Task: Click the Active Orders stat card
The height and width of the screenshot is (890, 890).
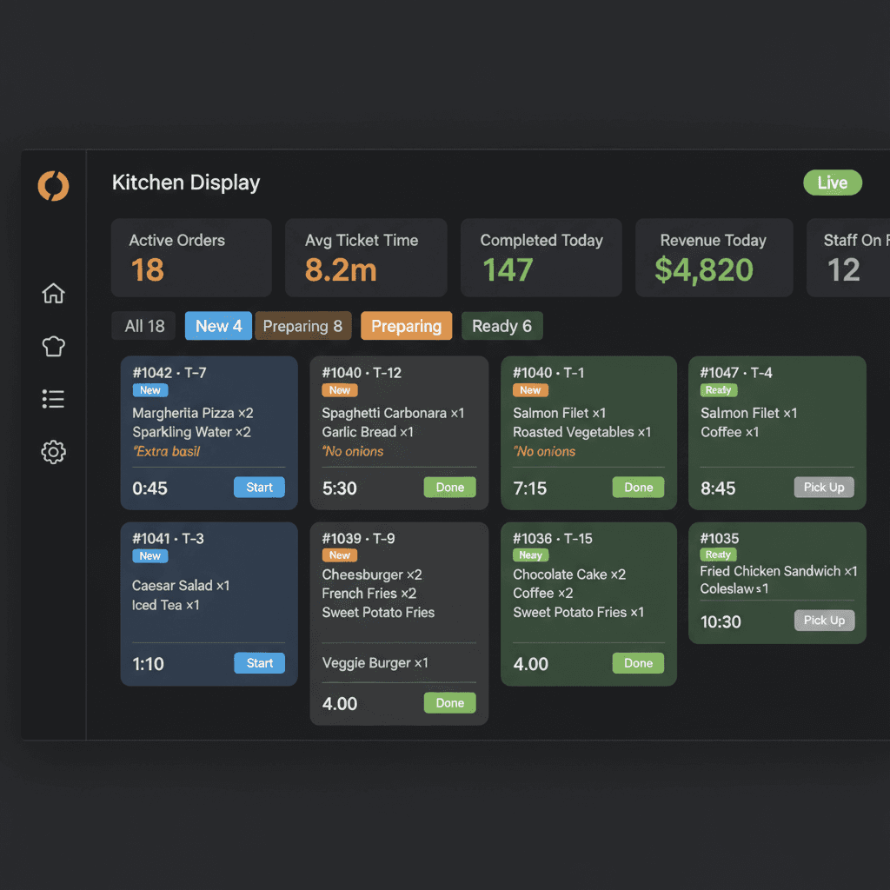Action: 190,257
